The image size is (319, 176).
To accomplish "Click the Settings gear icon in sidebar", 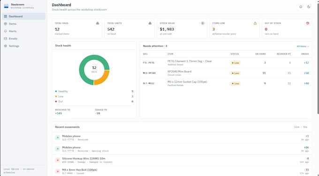I will point(6,46).
